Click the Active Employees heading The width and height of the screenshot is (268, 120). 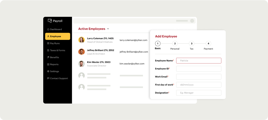[92, 29]
